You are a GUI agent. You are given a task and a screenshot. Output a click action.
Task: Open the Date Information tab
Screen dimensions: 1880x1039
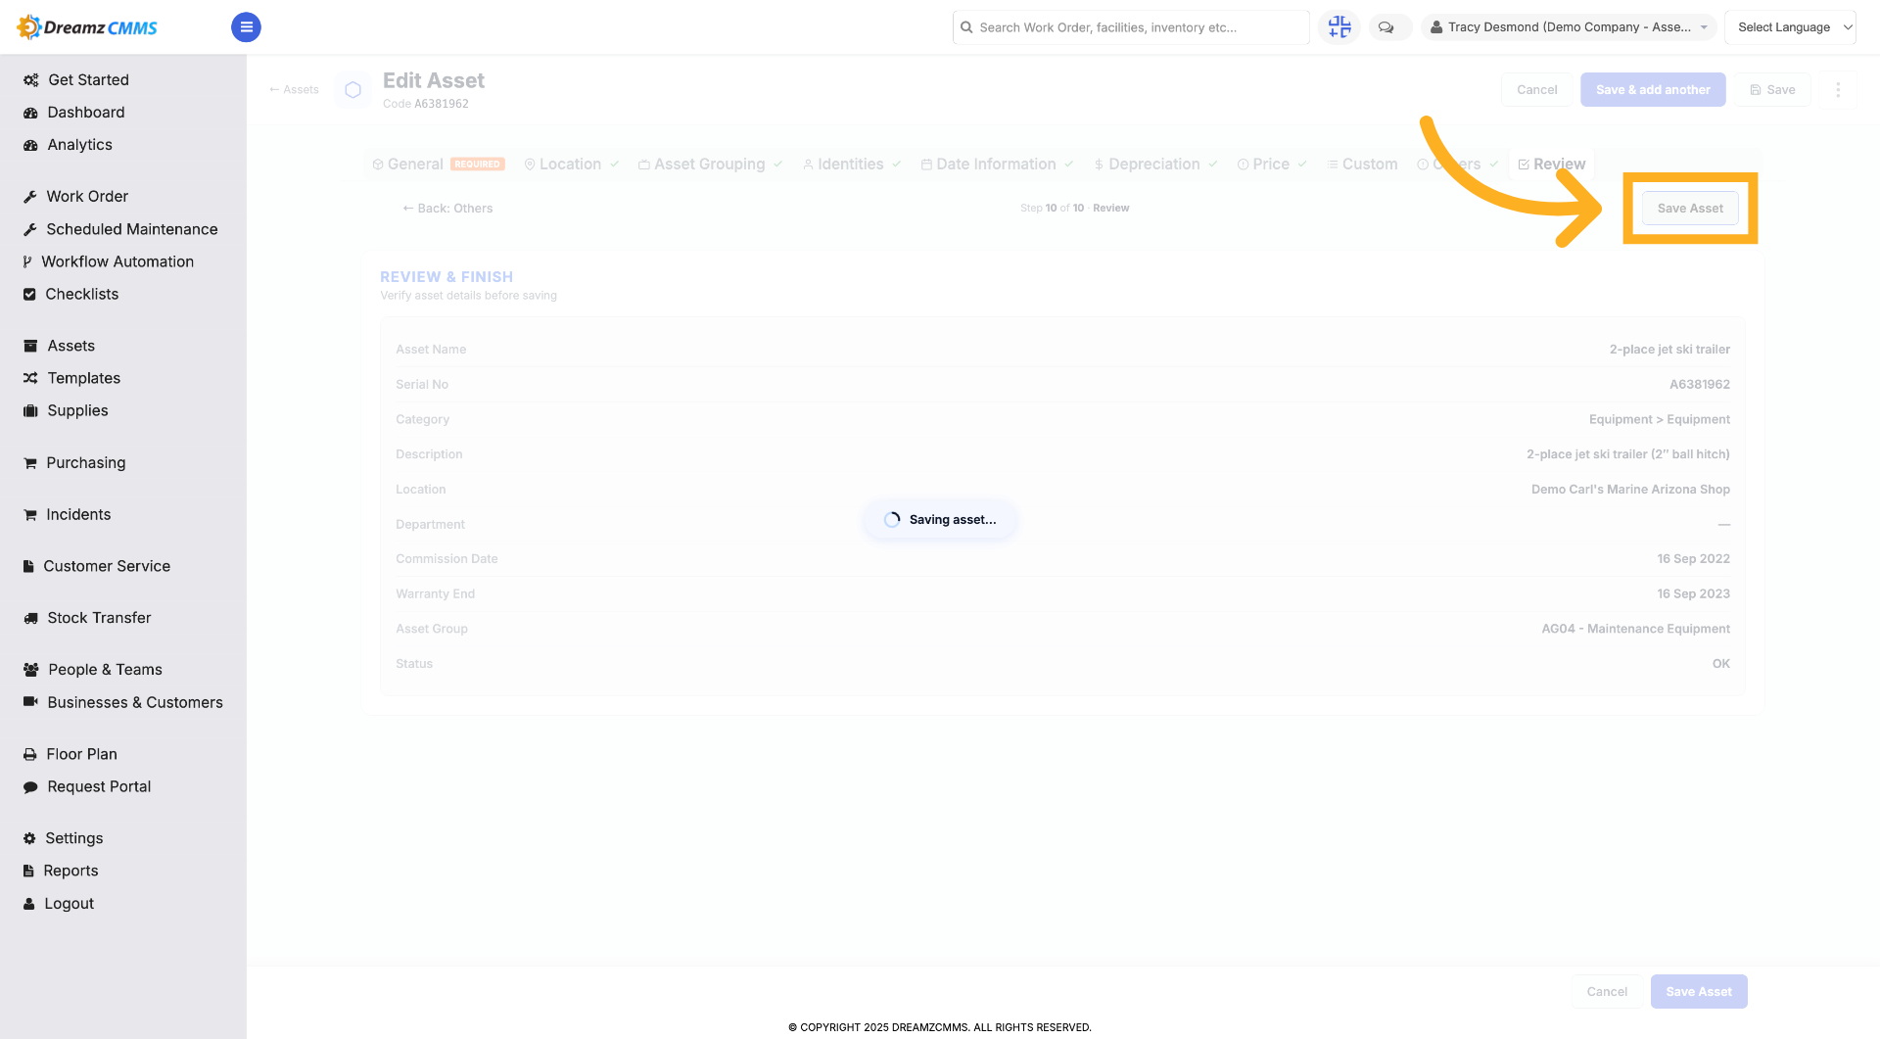[x=996, y=165]
